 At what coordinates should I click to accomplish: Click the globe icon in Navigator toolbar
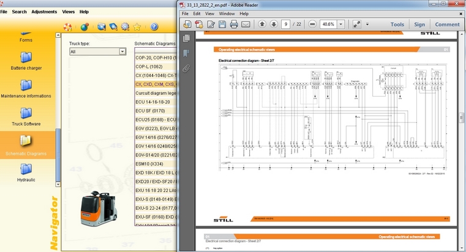85,27
